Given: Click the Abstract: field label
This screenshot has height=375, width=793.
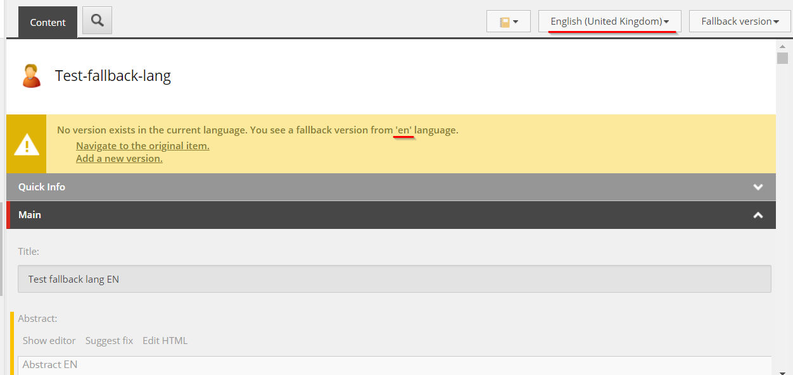Looking at the screenshot, I should (x=37, y=319).
